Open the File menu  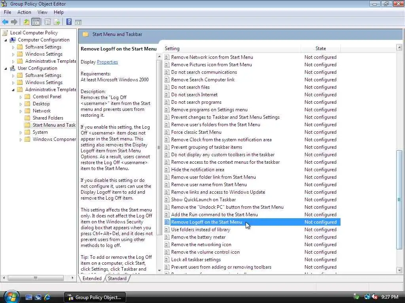pyautogui.click(x=8, y=12)
